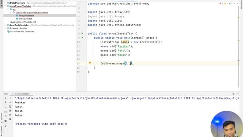The height and width of the screenshot is (137, 243).
Task: Fold the import block at line 3
Action: pyautogui.click(x=87, y=12)
